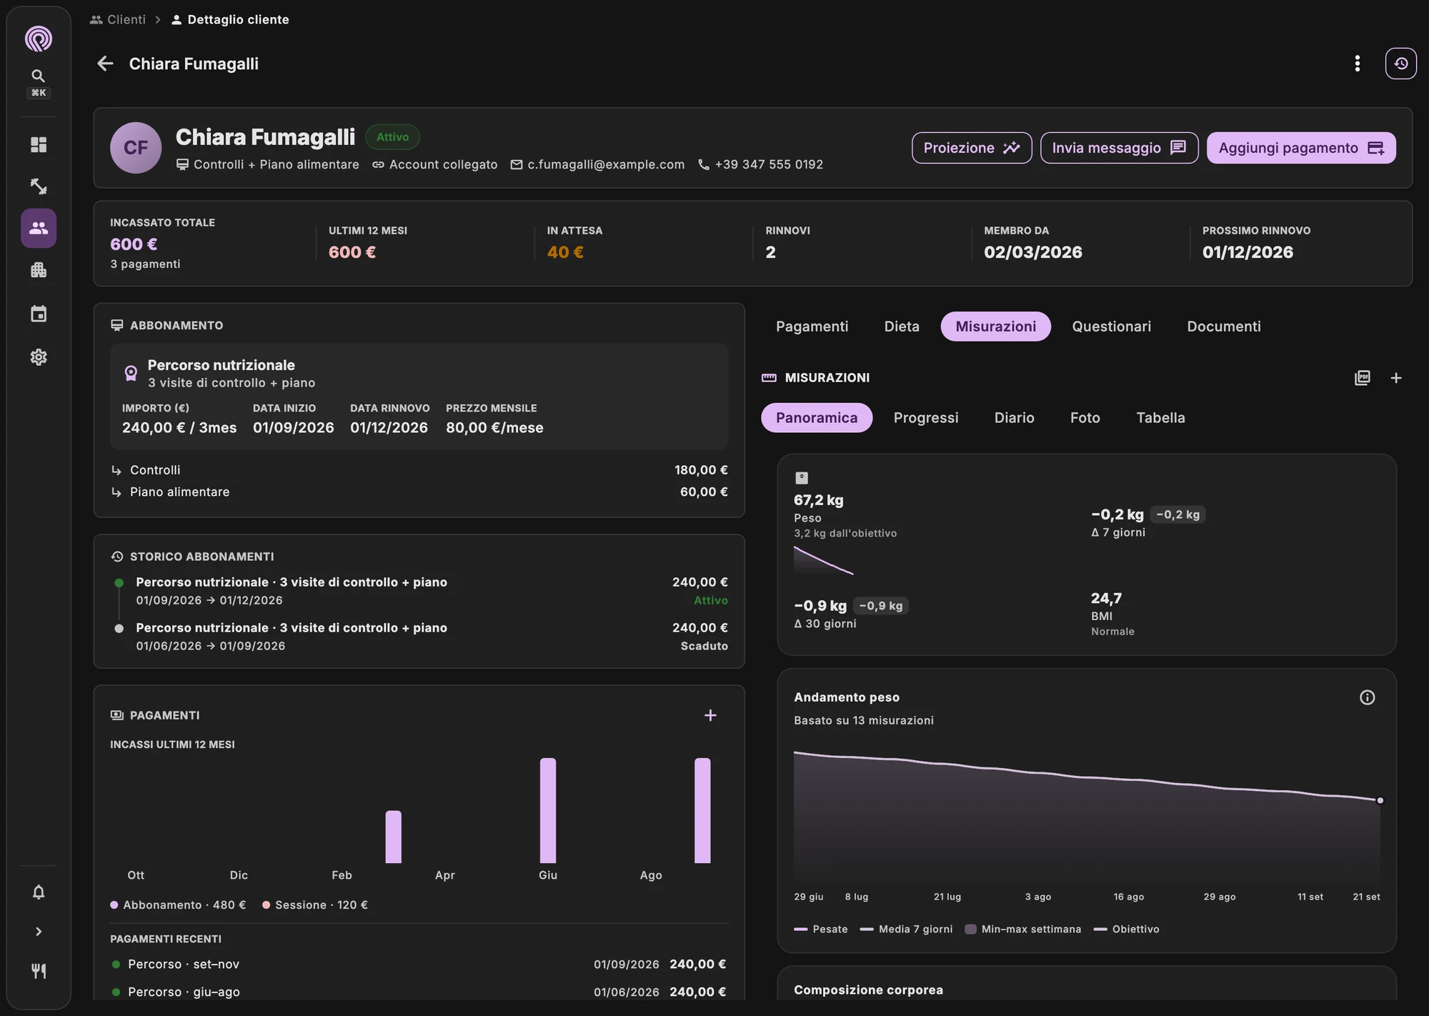Click the Aggiungi pagamento button

coord(1301,148)
